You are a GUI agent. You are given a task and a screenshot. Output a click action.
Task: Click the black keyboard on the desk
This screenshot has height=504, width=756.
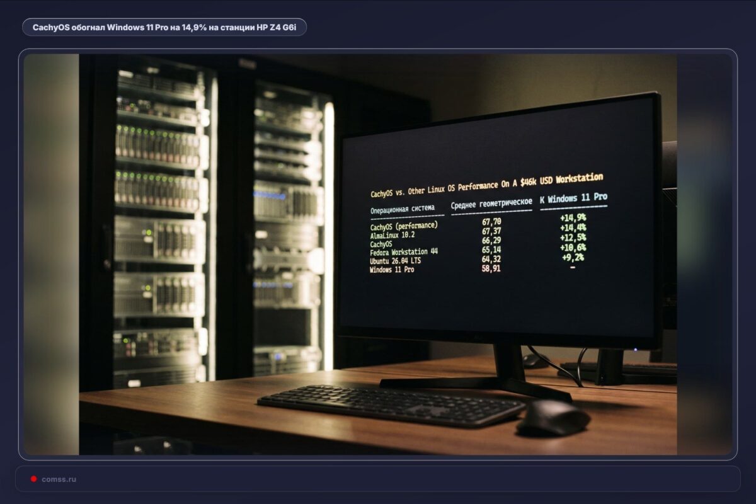pos(391,406)
